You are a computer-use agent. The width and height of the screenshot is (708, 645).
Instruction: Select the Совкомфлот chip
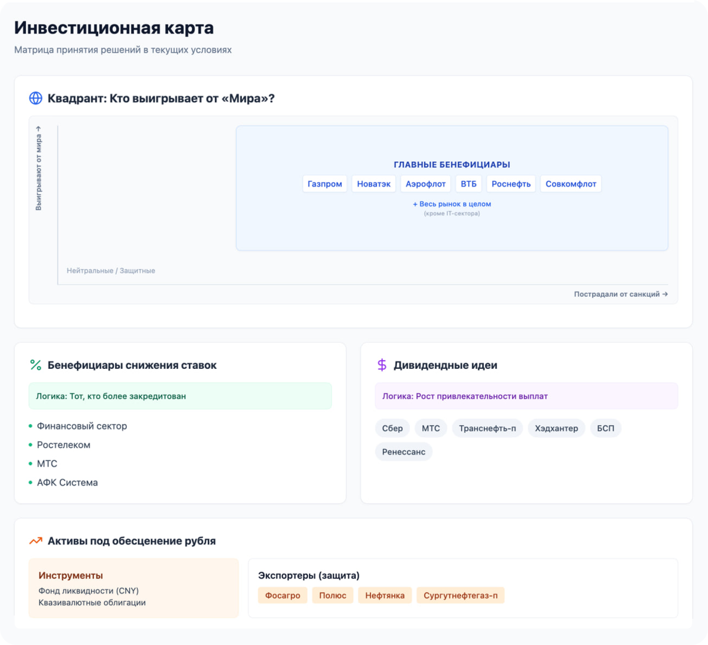[x=571, y=184]
